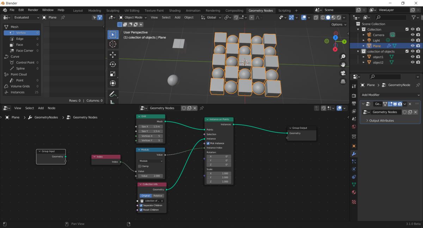Open the Modulo operation dropdown
This screenshot has width=423, height=228.
pos(151,161)
